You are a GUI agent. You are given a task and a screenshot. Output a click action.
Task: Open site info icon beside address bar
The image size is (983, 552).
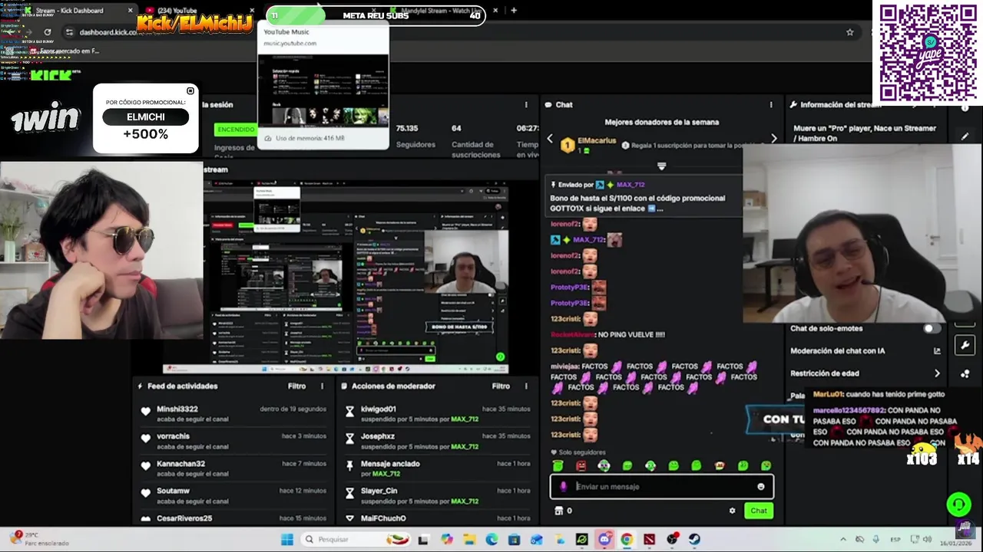click(x=69, y=32)
